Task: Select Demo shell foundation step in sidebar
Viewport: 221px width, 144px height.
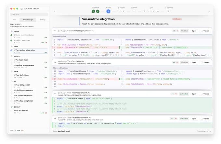Action: 31,36
